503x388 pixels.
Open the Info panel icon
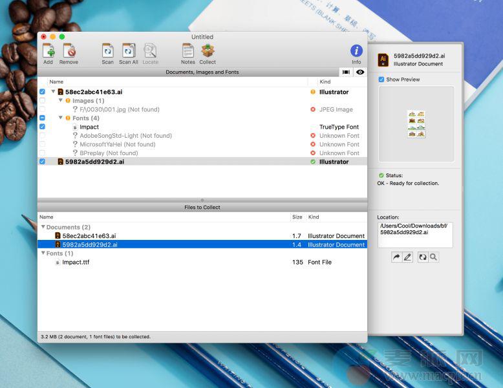click(x=356, y=51)
